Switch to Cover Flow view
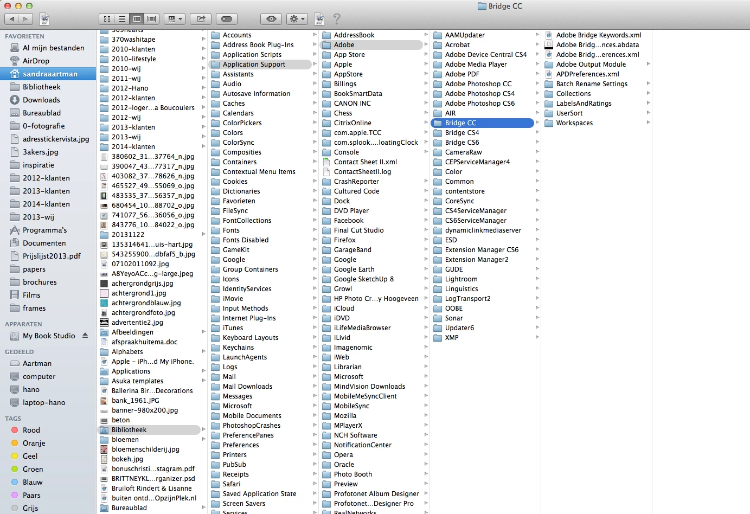 pos(152,19)
